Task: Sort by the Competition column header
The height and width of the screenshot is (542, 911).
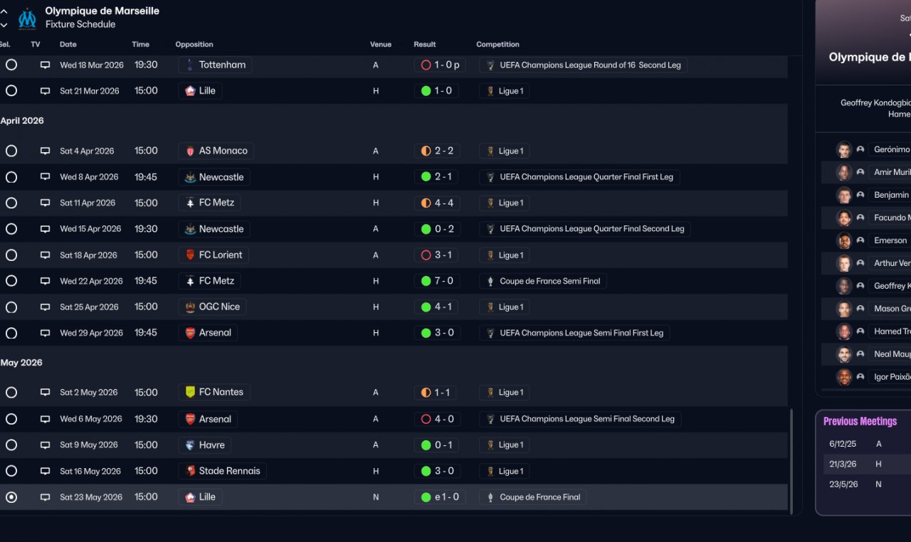Action: pyautogui.click(x=498, y=44)
